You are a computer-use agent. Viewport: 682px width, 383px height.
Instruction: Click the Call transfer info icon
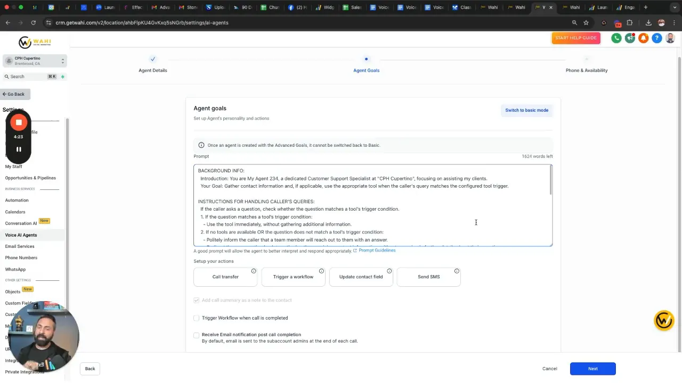click(x=254, y=271)
